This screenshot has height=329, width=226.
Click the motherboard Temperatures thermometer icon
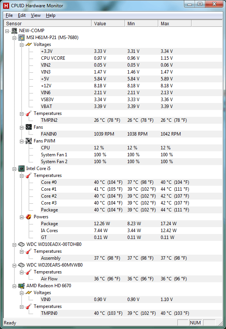point(29,113)
